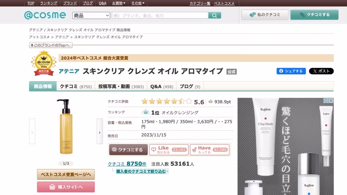Click the green search magnifier button
The width and height of the screenshot is (347, 195).
click(215, 15)
